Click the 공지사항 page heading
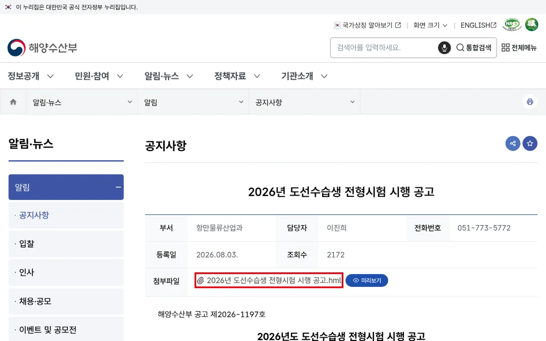Screen dimensions: 546x341 click(x=166, y=146)
